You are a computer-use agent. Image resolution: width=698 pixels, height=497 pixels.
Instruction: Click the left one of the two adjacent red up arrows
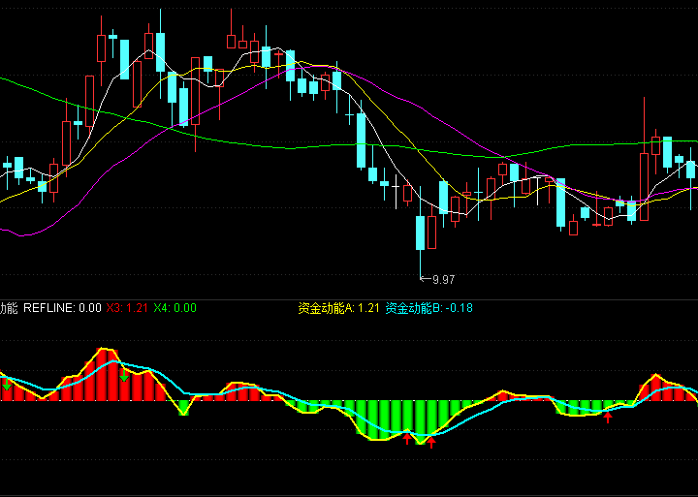pyautogui.click(x=406, y=439)
